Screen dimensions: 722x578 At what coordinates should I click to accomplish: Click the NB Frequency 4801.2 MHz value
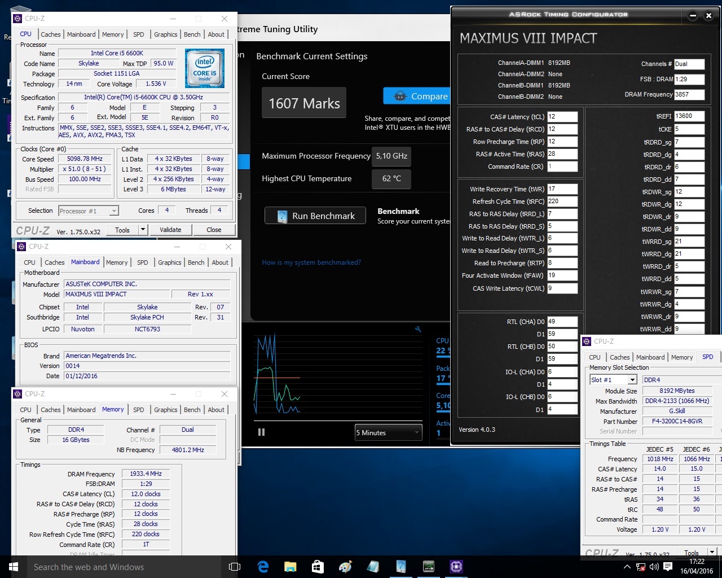coord(188,450)
